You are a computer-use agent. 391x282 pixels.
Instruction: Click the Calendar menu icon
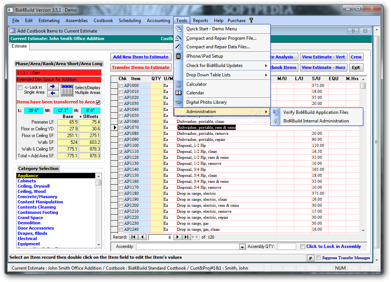click(178, 93)
